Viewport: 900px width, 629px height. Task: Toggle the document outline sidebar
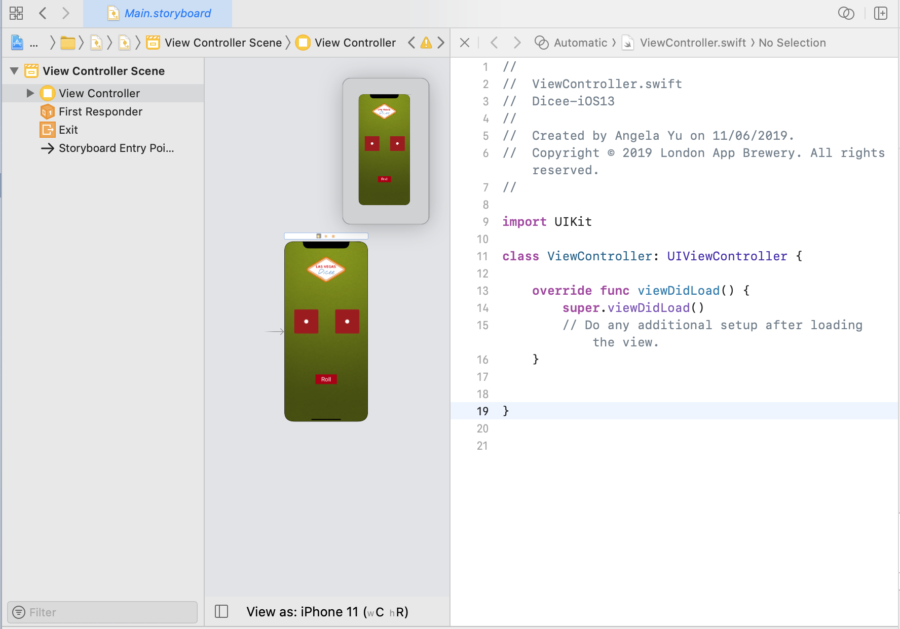221,612
